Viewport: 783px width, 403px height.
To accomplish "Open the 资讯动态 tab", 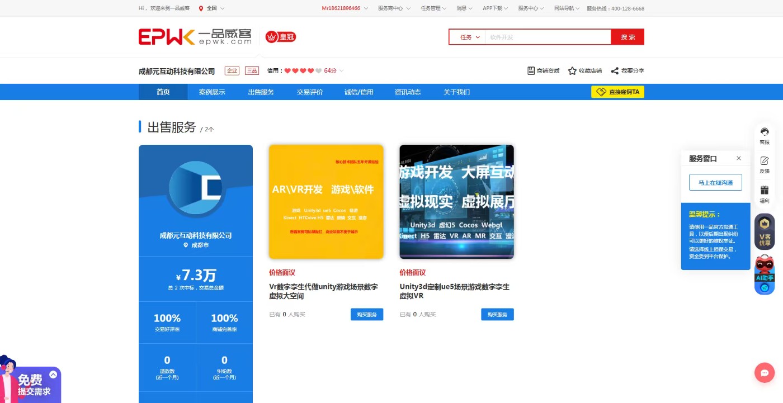I will pyautogui.click(x=408, y=92).
